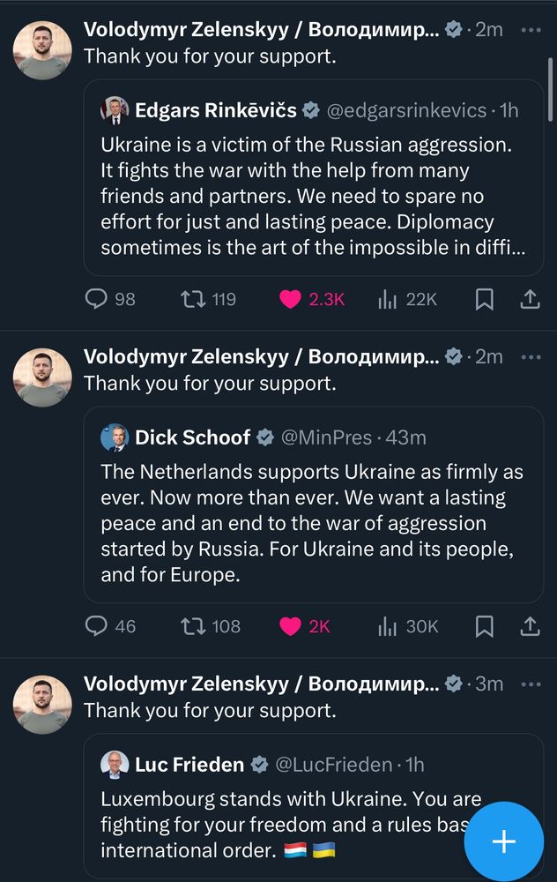This screenshot has width=557, height=882.
Task: Compose a new post with plus button
Action: [x=503, y=841]
